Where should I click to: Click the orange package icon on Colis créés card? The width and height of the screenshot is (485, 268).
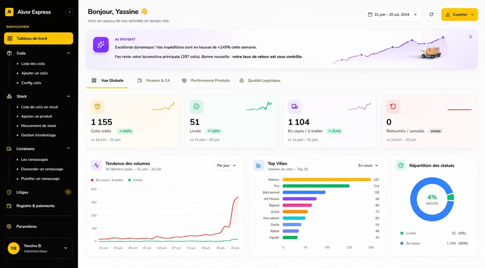98,106
